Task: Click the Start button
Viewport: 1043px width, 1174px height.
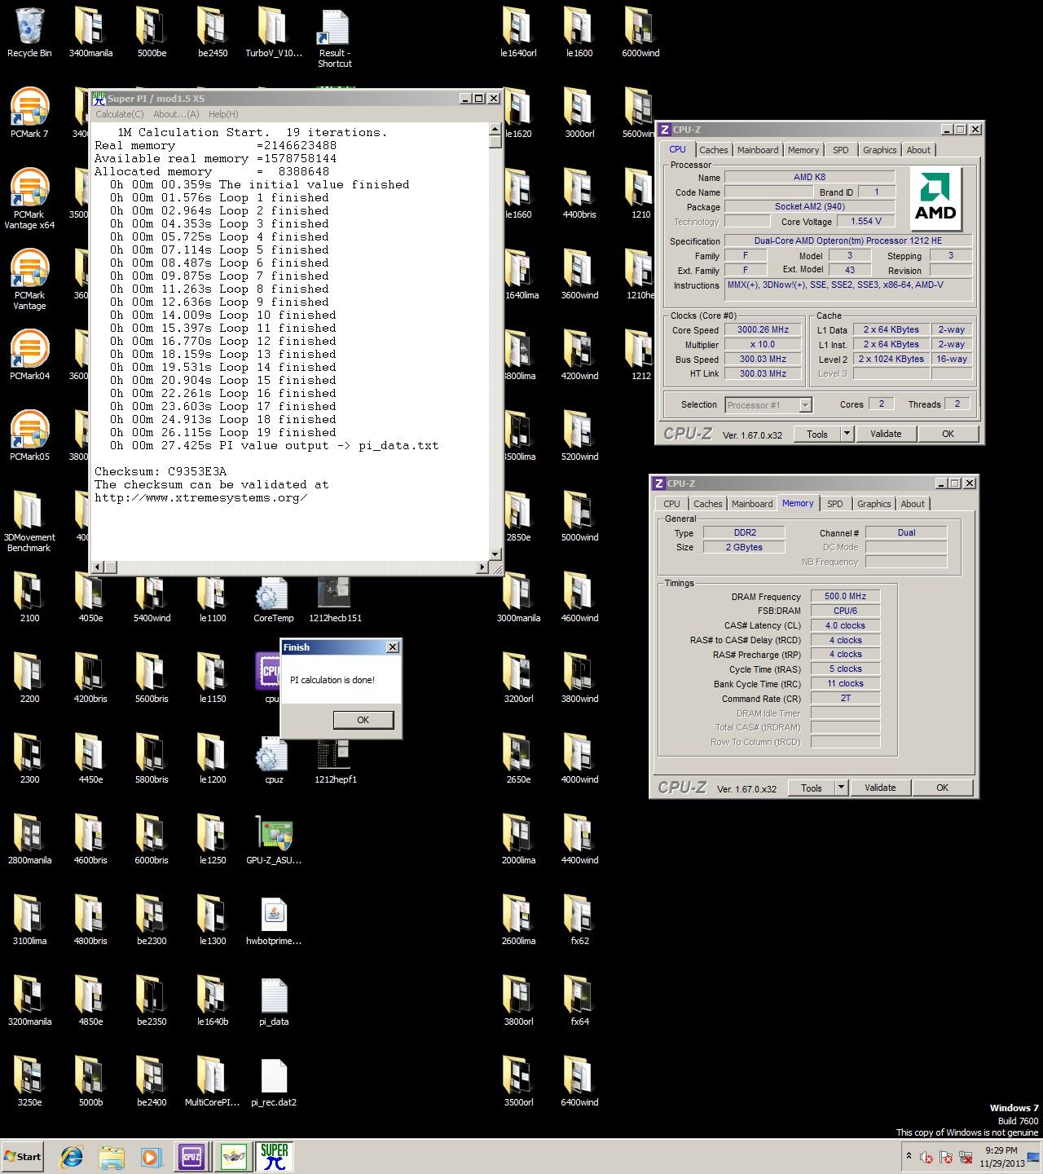Action: [x=22, y=1156]
